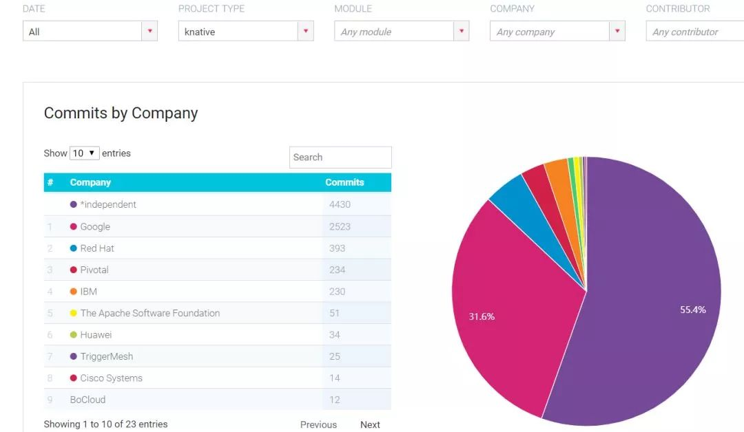Click the 234 commits cell

coord(357,270)
